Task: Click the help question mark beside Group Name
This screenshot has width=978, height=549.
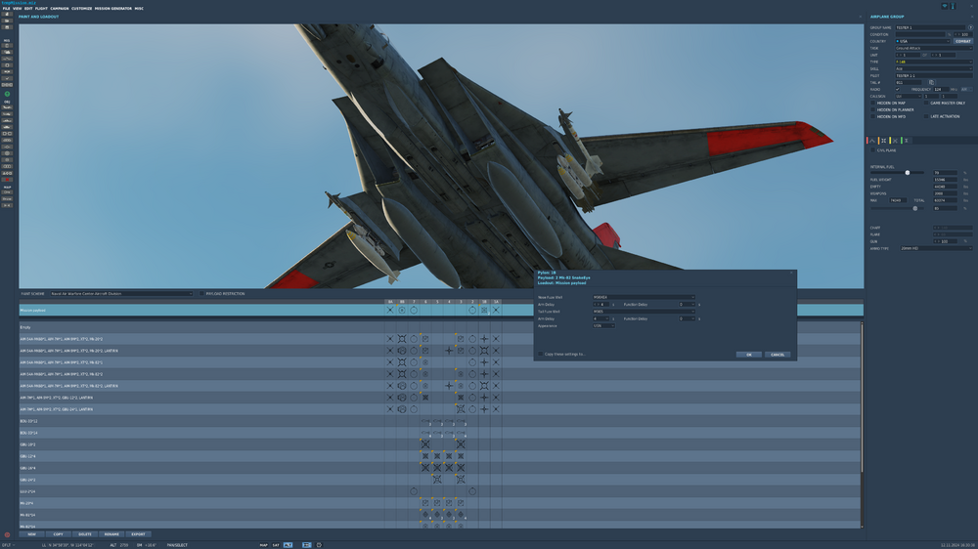Action: coord(970,27)
